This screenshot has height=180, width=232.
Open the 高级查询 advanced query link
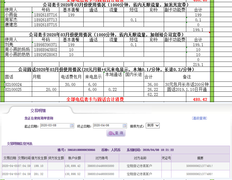click(x=199, y=118)
